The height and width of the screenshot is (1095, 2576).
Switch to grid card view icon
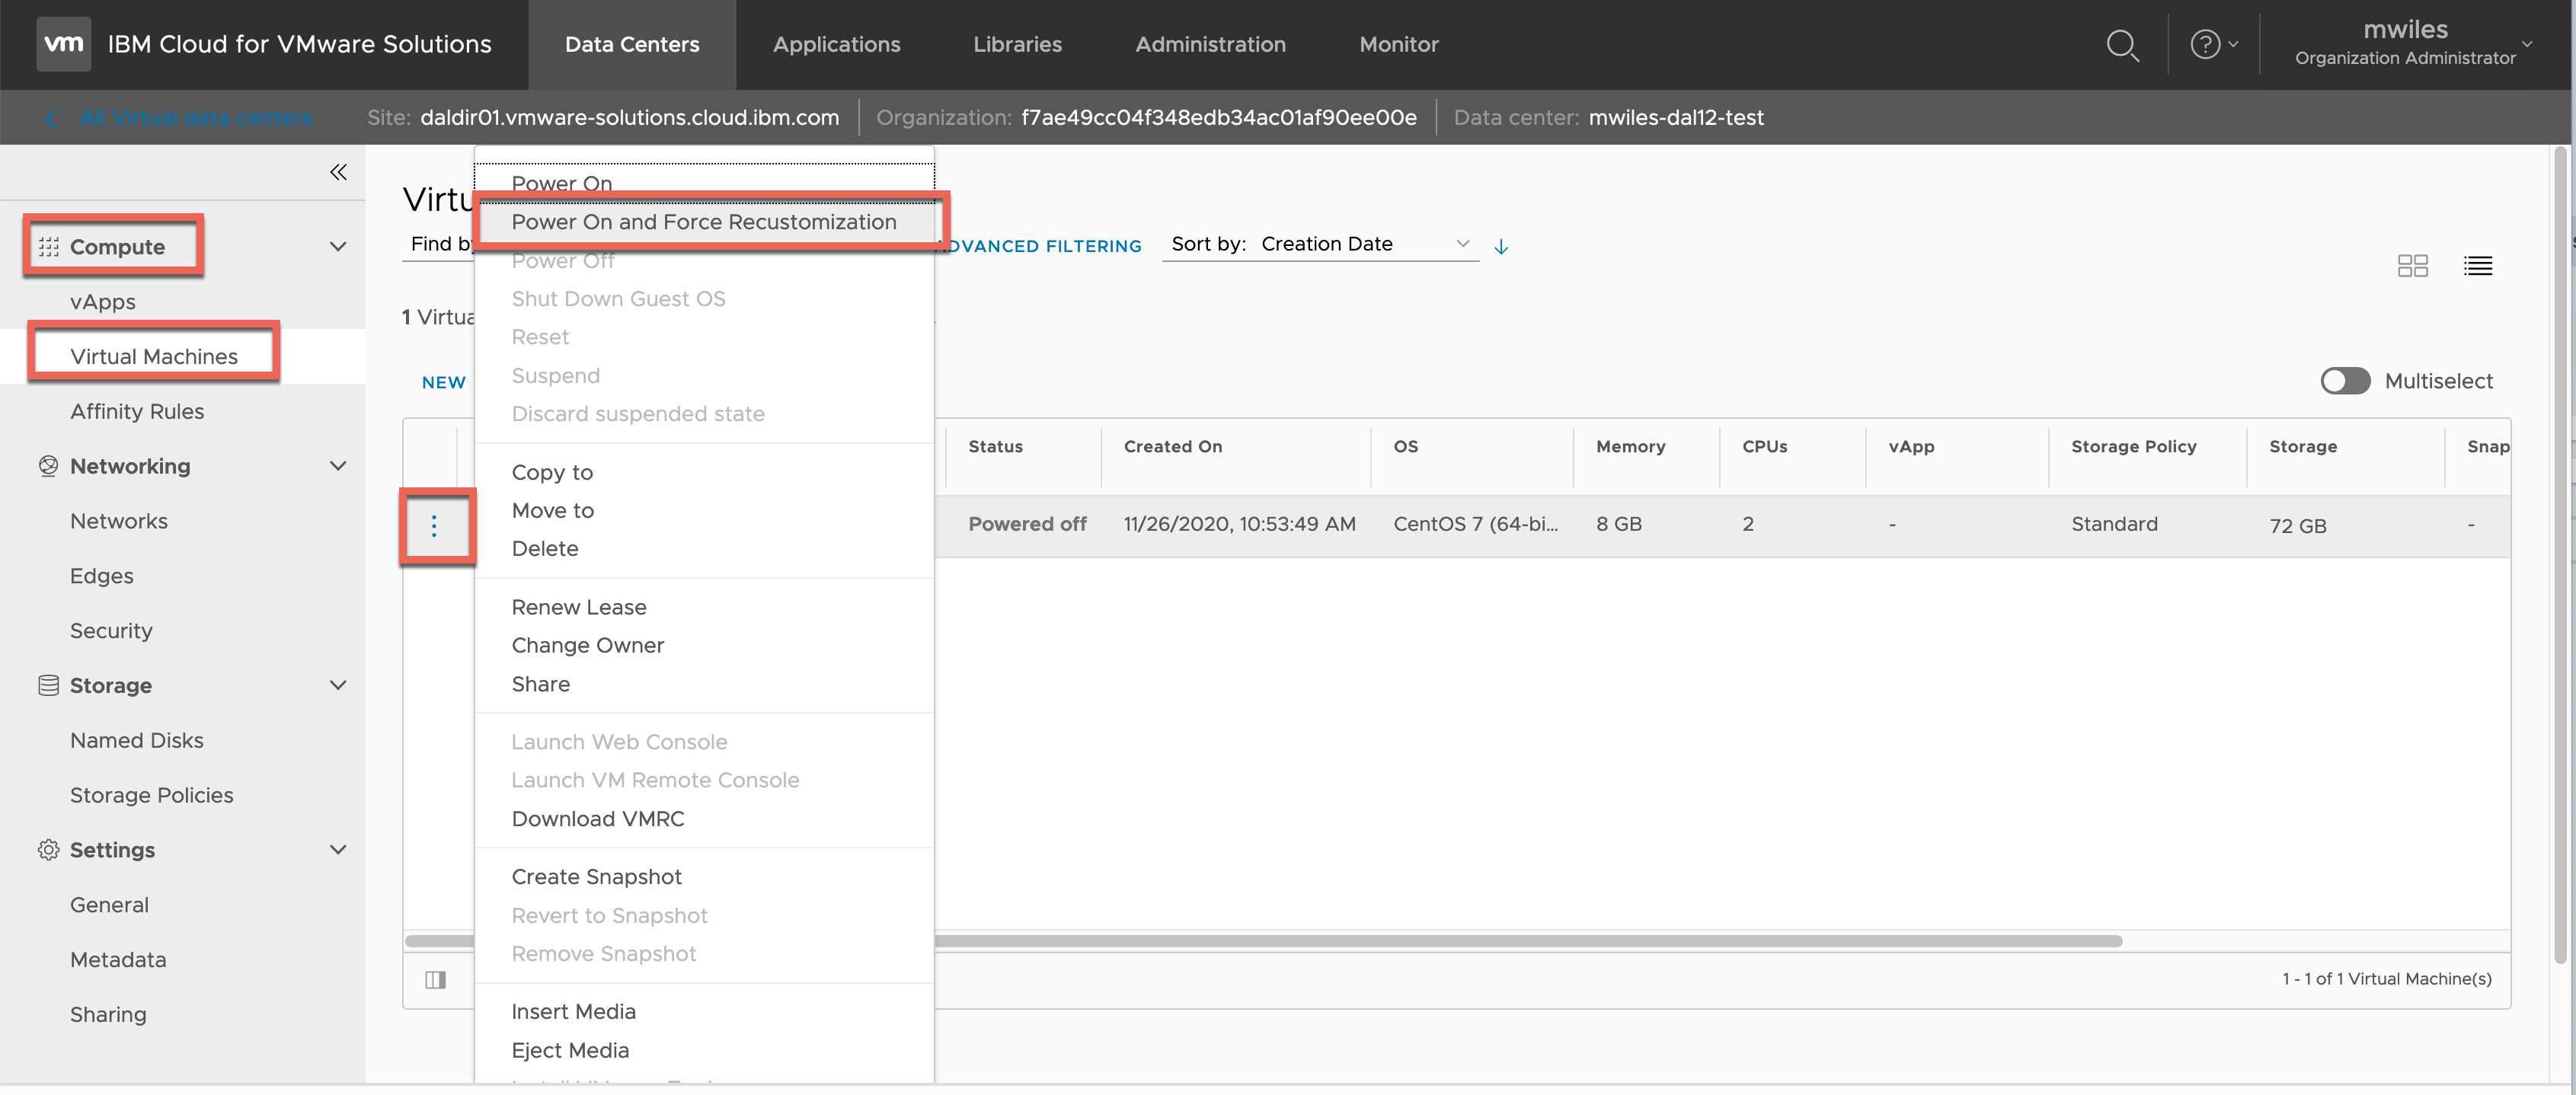[2412, 266]
